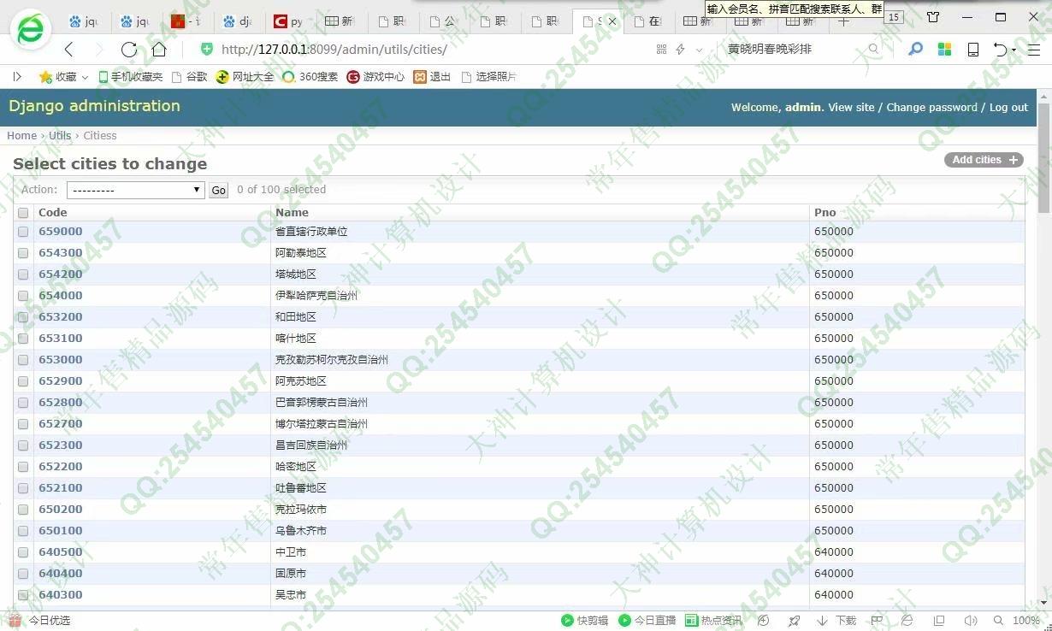
Task: Open the 网址大全 bookmark
Action: click(245, 77)
